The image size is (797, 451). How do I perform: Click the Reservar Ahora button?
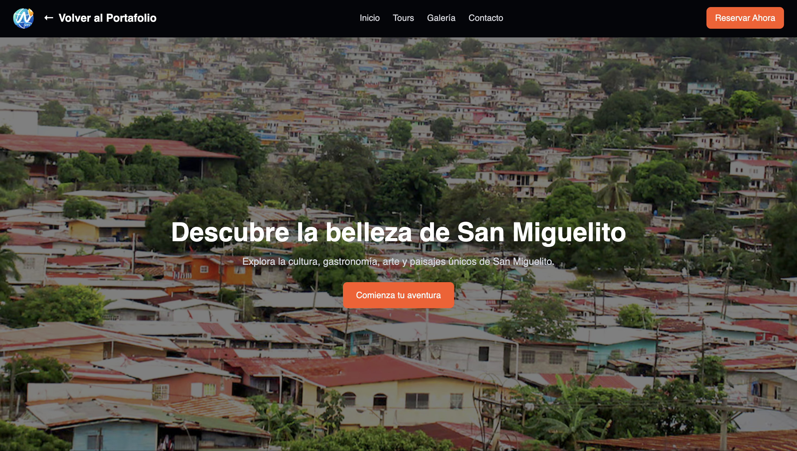[x=745, y=18]
